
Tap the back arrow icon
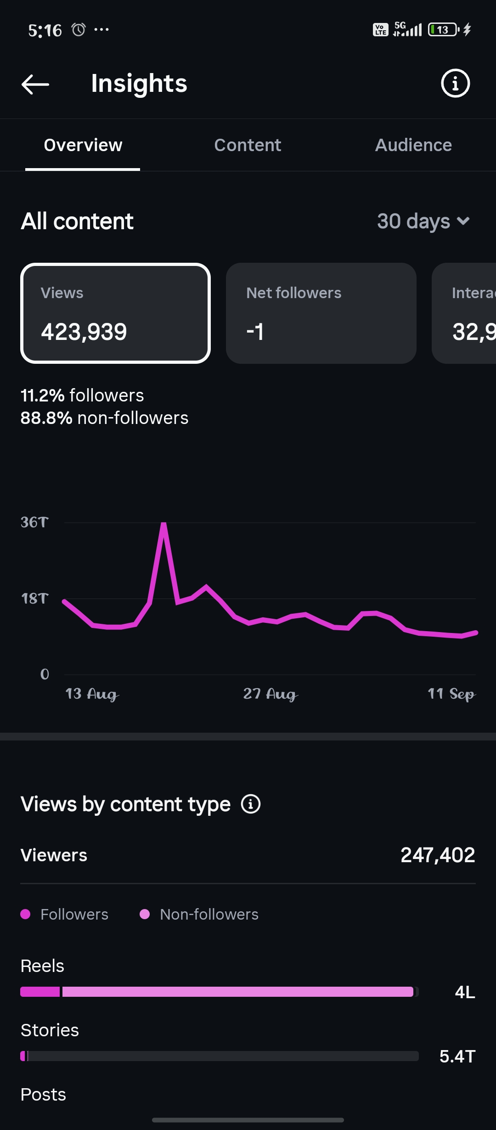(35, 84)
